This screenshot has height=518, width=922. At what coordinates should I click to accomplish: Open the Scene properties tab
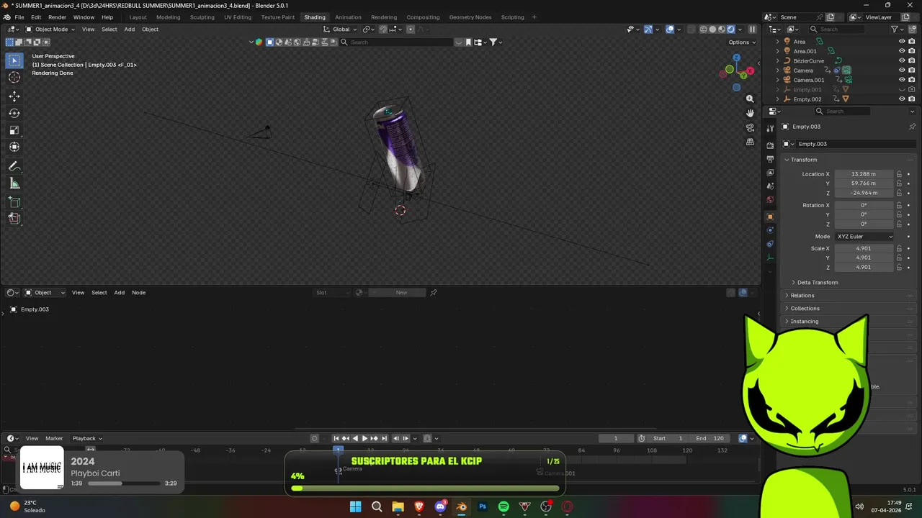[770, 186]
